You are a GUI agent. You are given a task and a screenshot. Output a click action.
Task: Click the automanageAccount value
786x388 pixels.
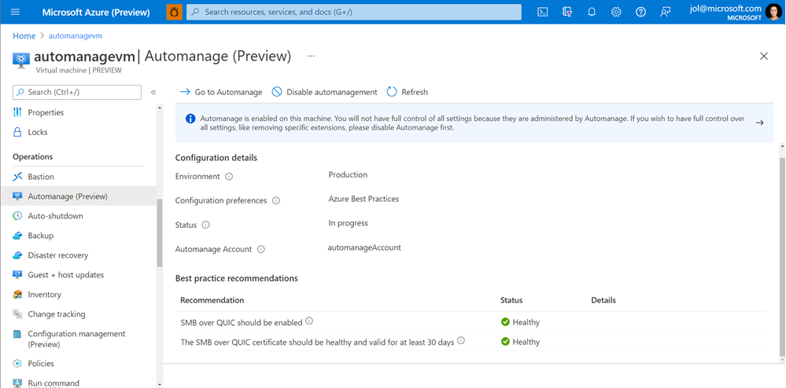click(364, 247)
